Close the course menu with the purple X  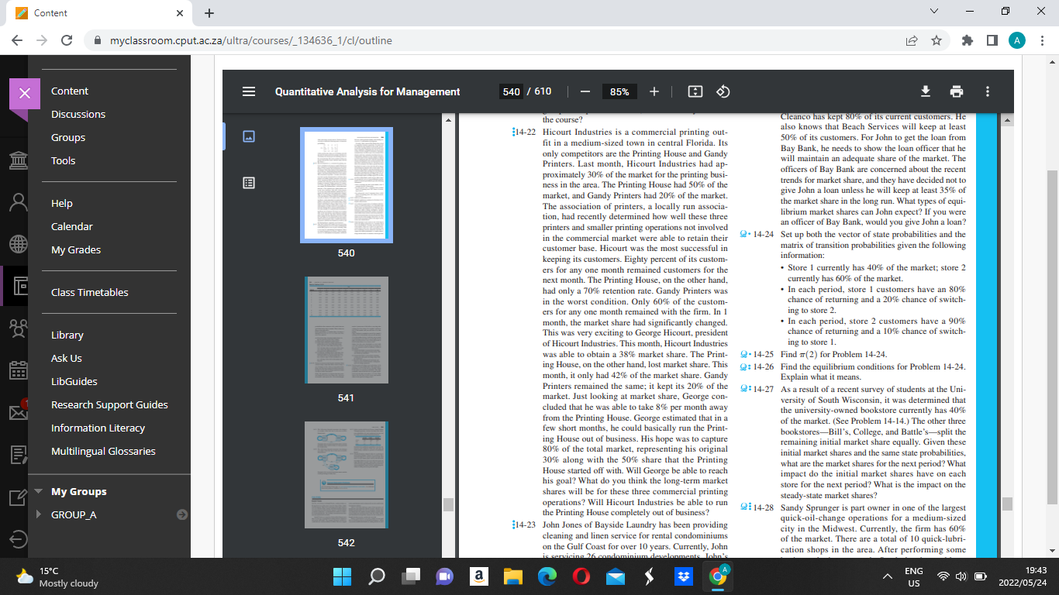(x=24, y=94)
